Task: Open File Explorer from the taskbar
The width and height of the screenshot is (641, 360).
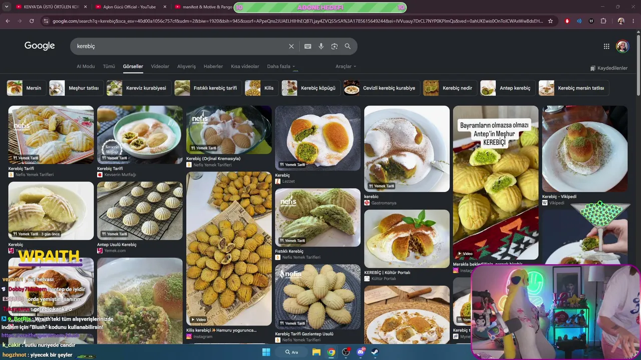Action: tap(316, 352)
